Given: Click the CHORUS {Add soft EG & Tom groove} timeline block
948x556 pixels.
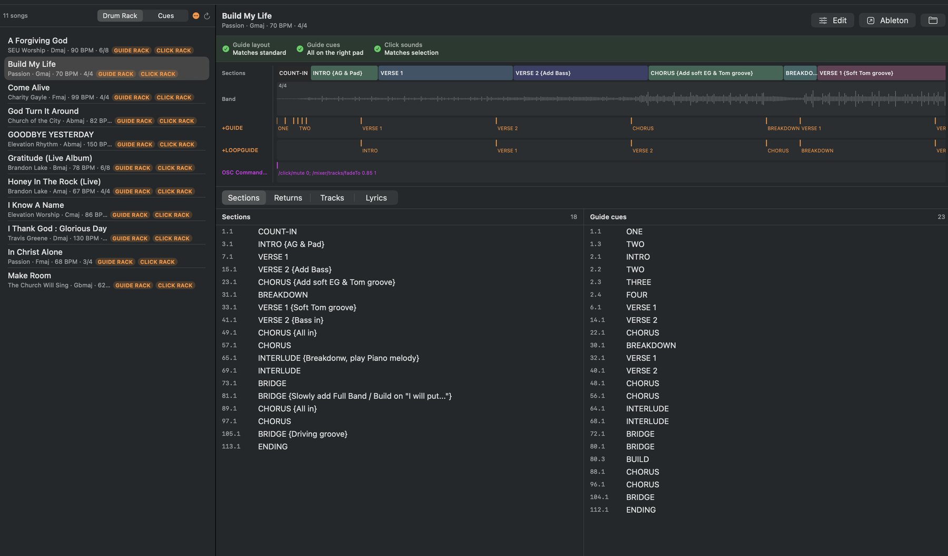Looking at the screenshot, I should click(x=715, y=73).
